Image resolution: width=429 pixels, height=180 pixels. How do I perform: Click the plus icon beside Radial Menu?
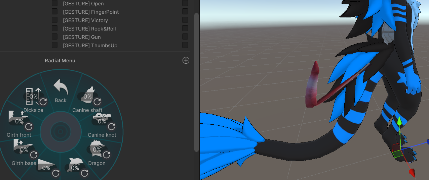[x=186, y=60]
